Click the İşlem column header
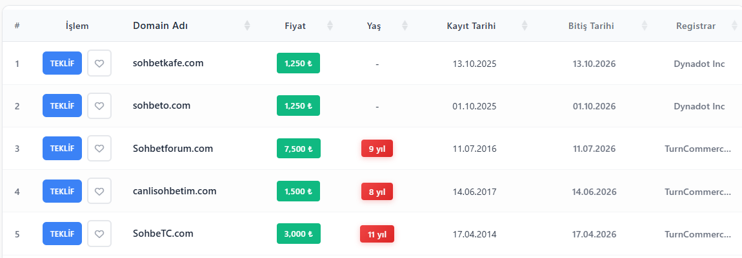 [x=77, y=26]
